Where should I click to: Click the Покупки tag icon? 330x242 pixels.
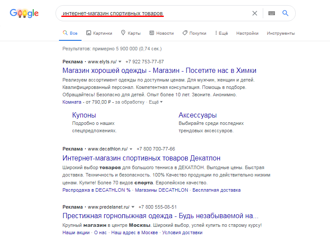click(x=185, y=33)
